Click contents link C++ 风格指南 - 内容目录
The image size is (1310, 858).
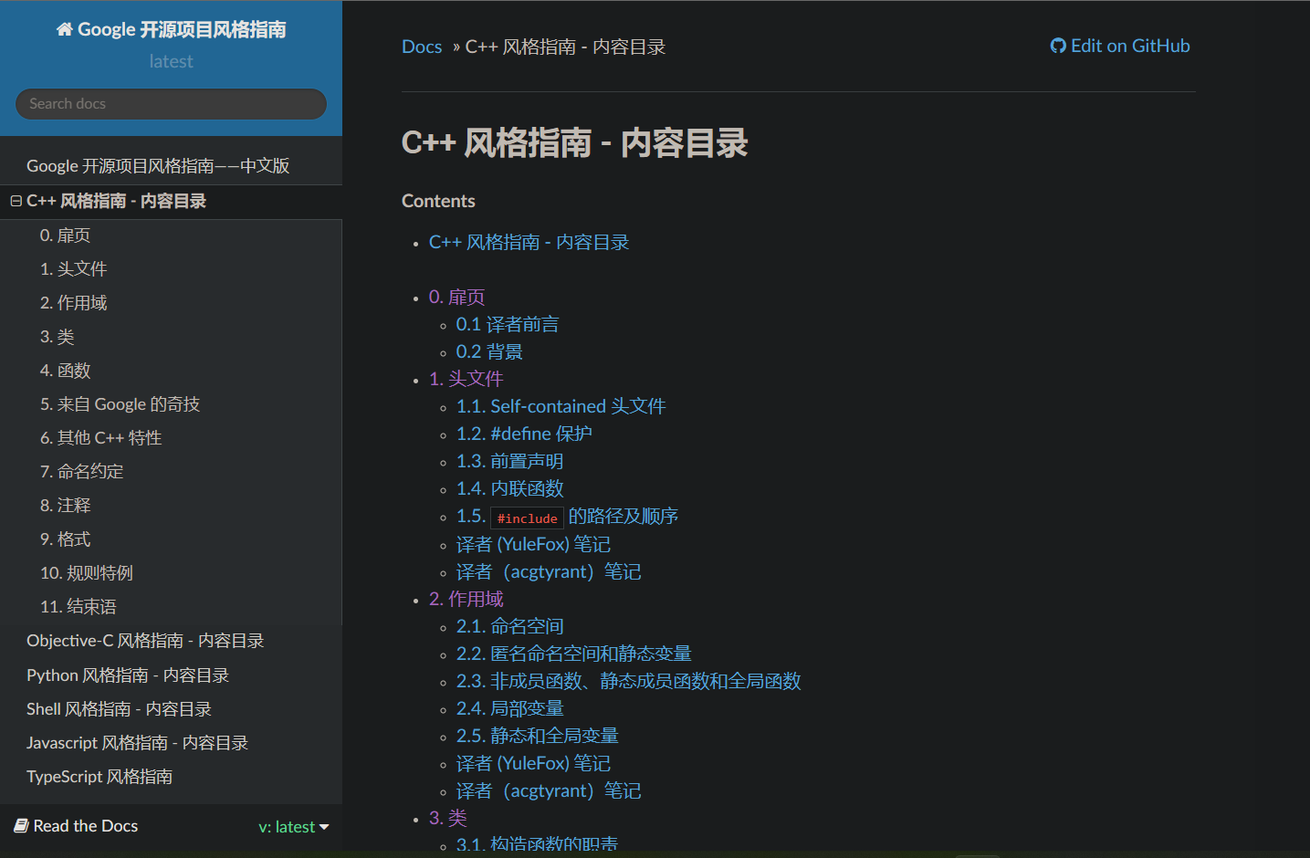[529, 243]
